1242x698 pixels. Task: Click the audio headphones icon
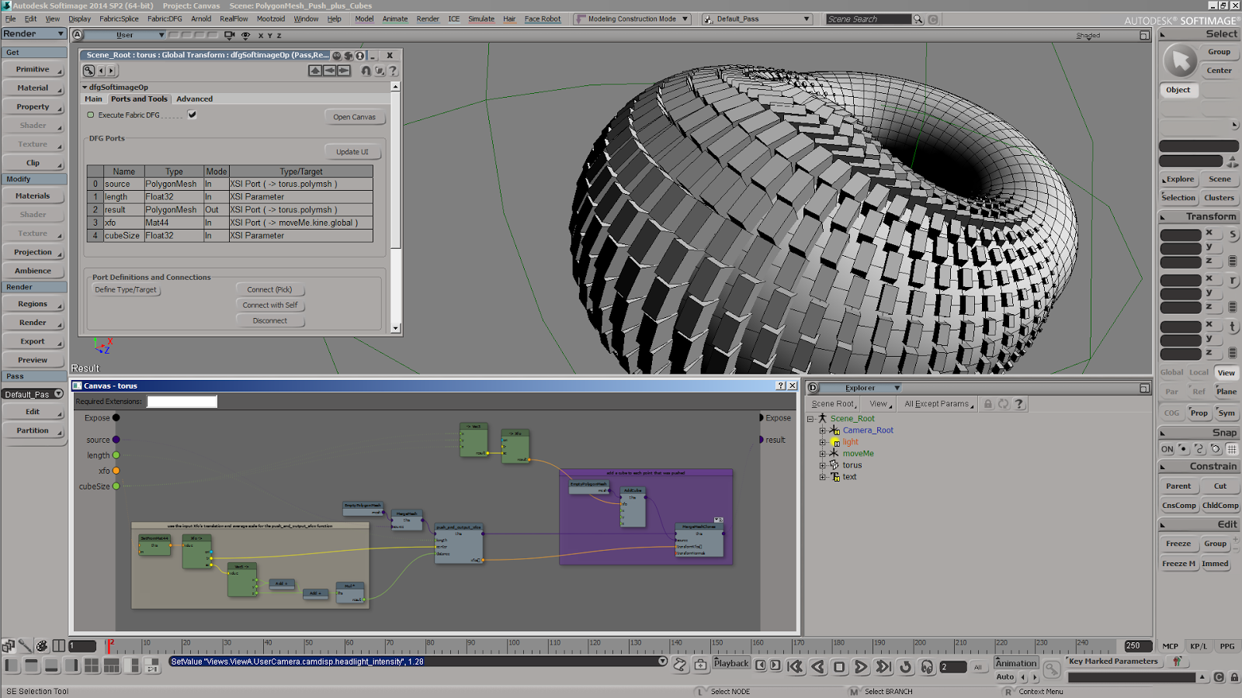point(927,667)
